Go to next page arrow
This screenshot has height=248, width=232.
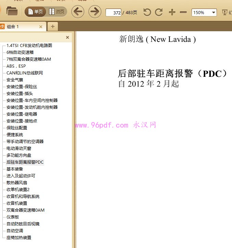click(95, 12)
